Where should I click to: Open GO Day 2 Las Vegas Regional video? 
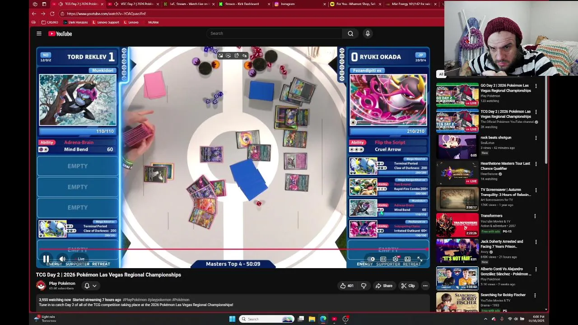tap(457, 94)
